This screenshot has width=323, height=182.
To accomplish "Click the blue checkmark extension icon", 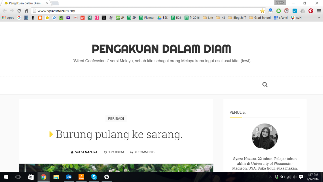I will click(295, 11).
